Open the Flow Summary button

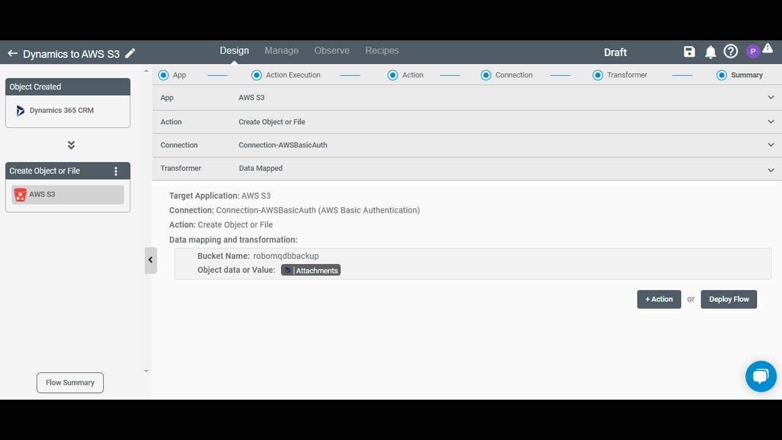[x=70, y=383]
